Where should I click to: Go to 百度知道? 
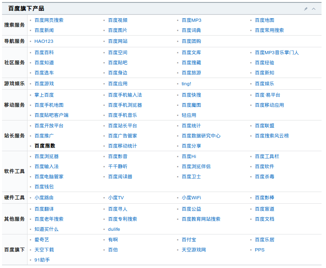point(44,63)
